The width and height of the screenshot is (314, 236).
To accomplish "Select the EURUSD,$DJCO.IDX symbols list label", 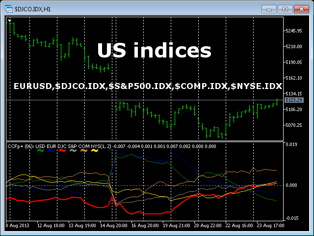I will click(148, 86).
